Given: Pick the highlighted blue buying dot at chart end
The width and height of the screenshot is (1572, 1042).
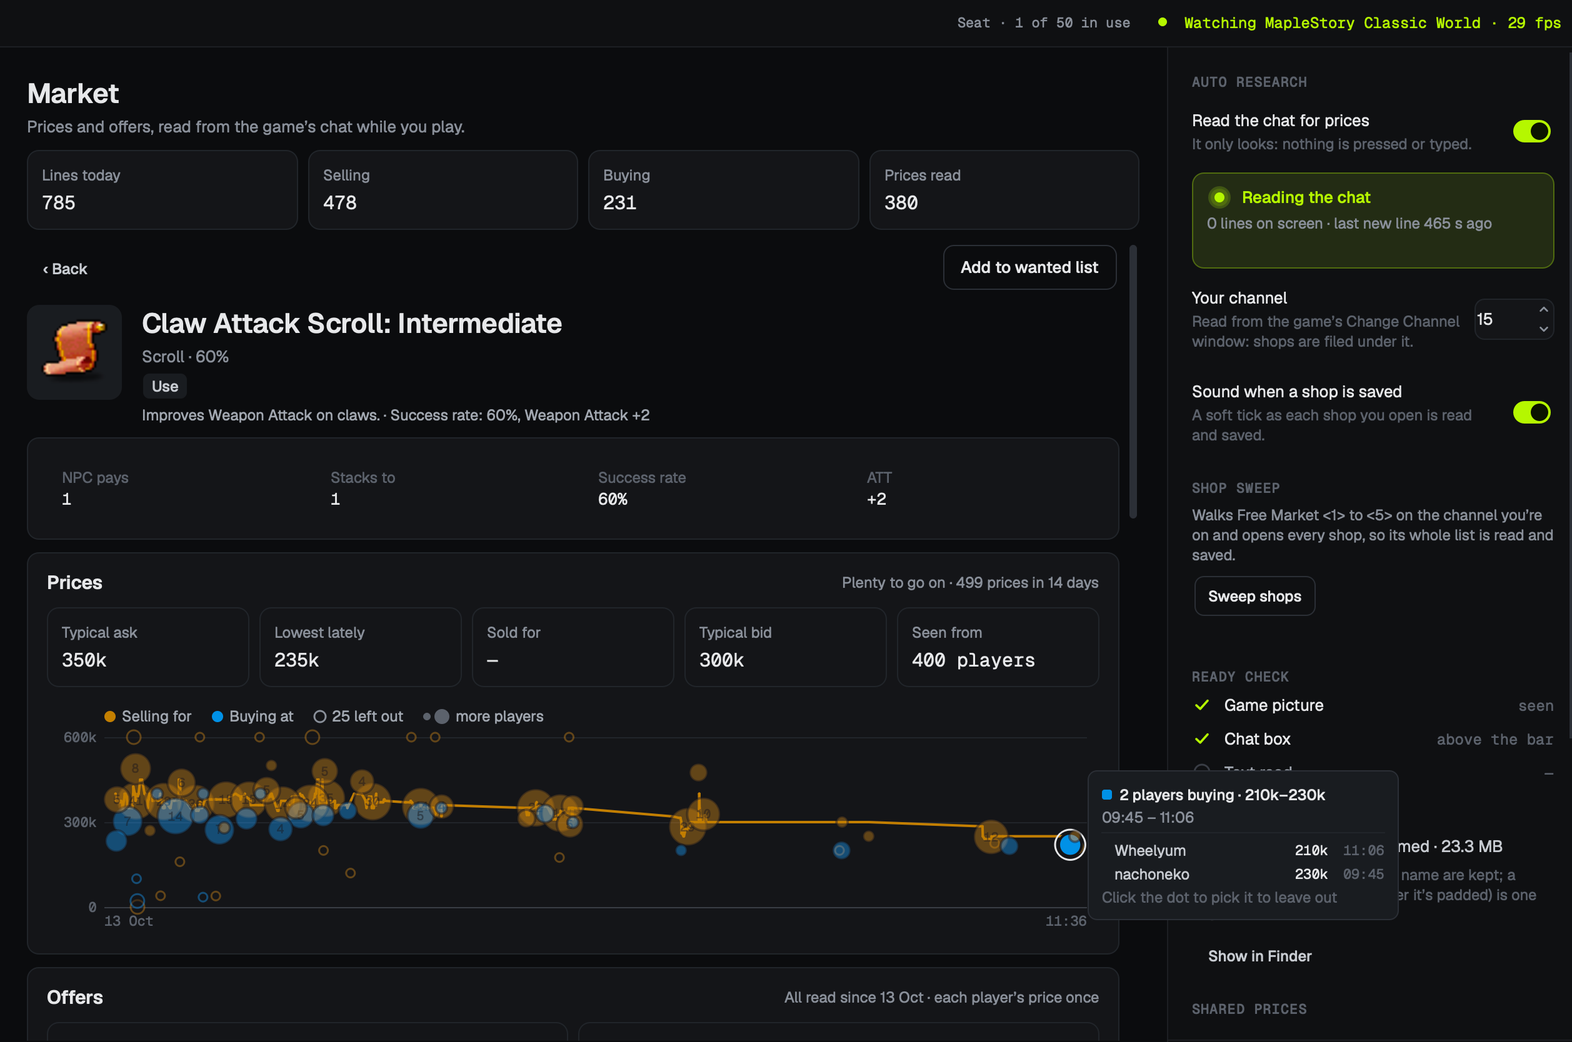Looking at the screenshot, I should pyautogui.click(x=1069, y=845).
